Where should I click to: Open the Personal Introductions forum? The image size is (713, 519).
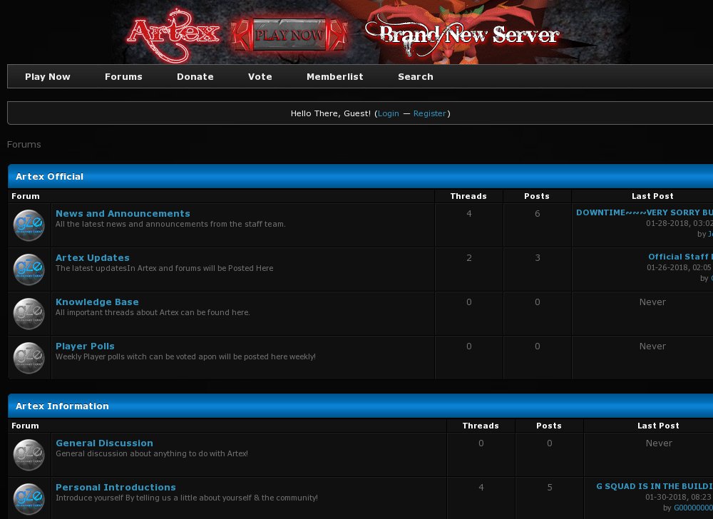coord(116,487)
